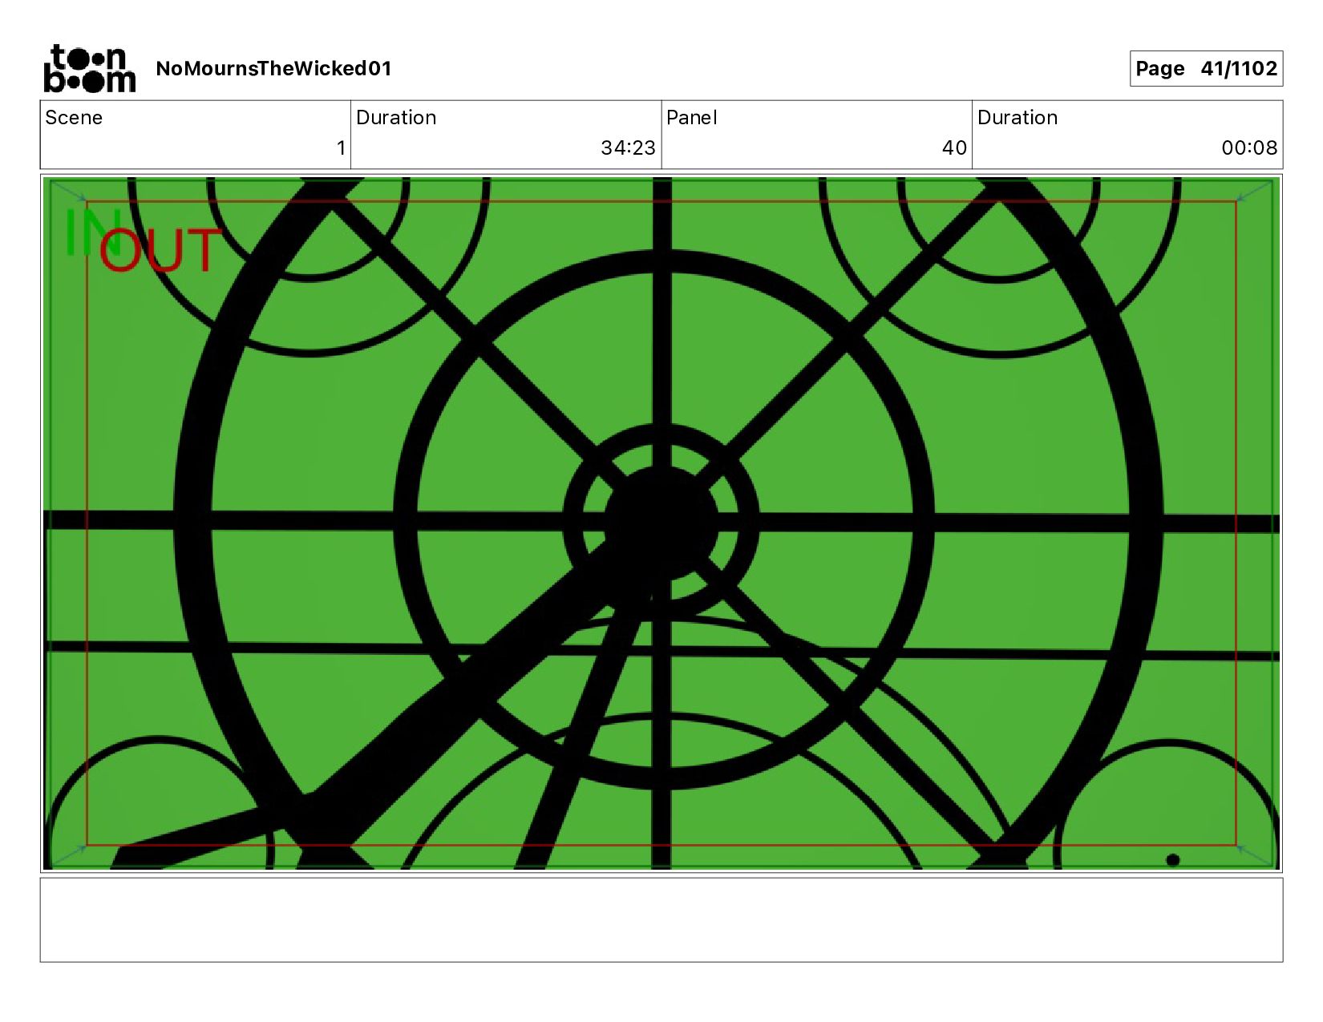Click the Page 41/1102 indicator

(1206, 68)
